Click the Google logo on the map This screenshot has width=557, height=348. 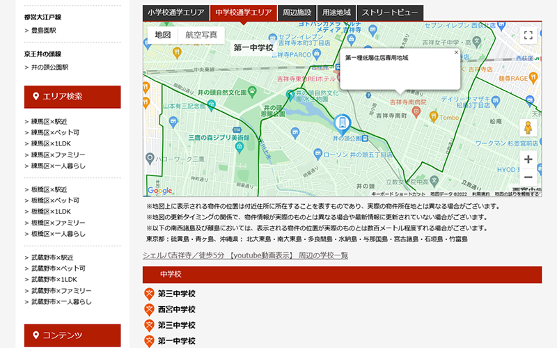click(159, 190)
